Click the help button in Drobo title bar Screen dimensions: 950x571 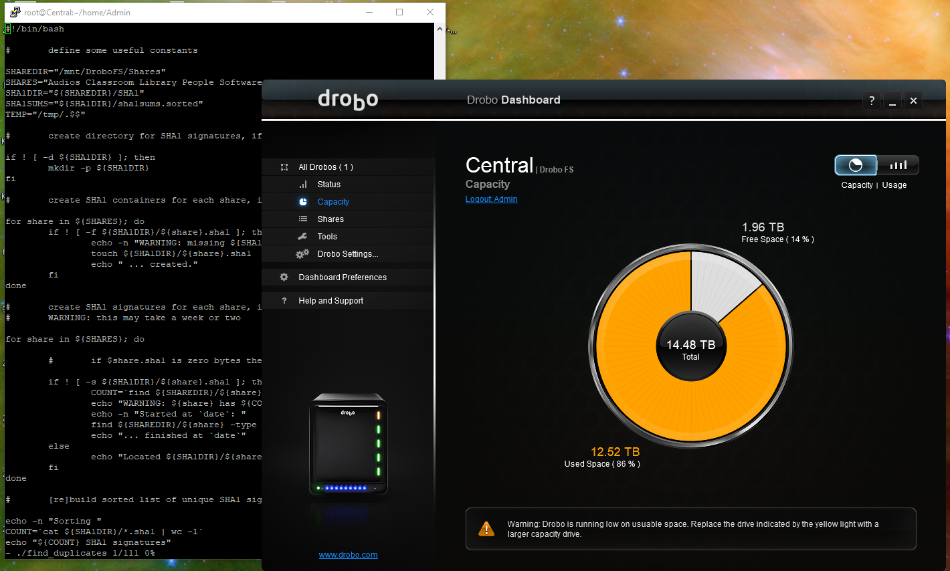pos(872,101)
